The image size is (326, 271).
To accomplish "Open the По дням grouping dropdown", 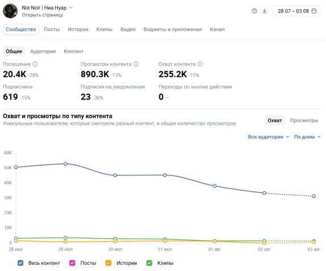I will click(x=307, y=137).
